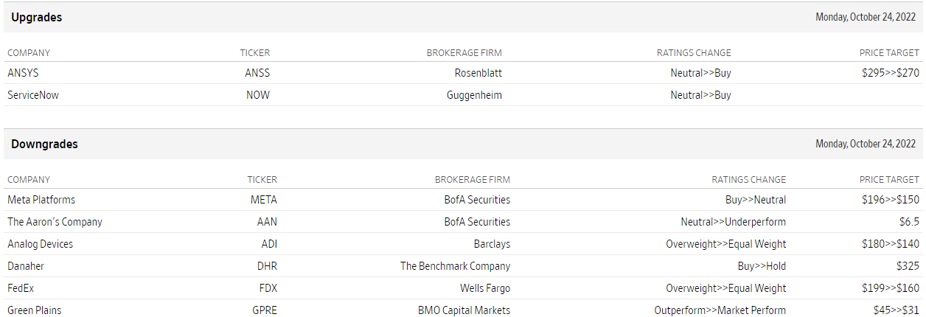This screenshot has height=317, width=926.
Task: Click The Aaron's Company name
Action: coord(55,222)
